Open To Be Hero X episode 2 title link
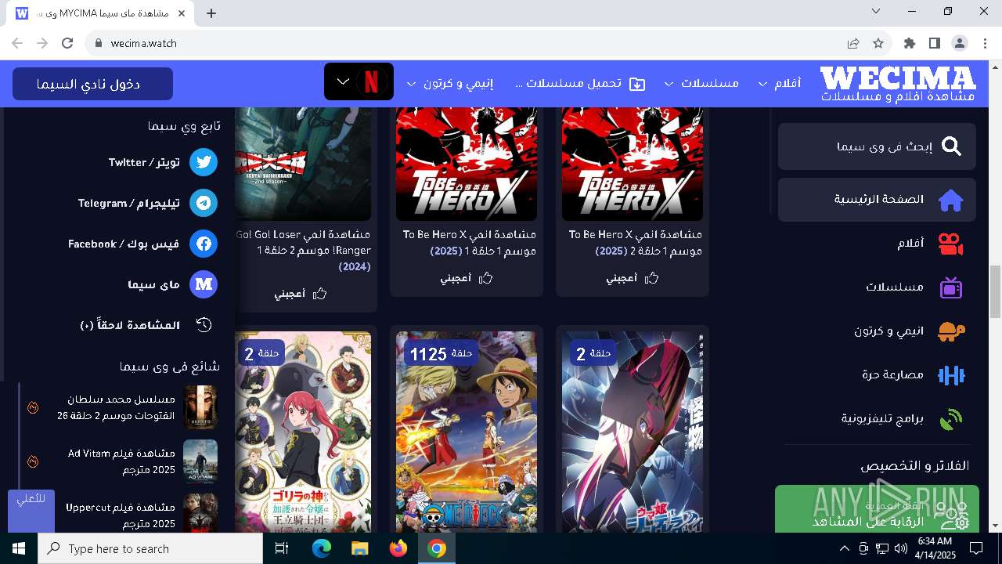The width and height of the screenshot is (1002, 564). [636, 243]
